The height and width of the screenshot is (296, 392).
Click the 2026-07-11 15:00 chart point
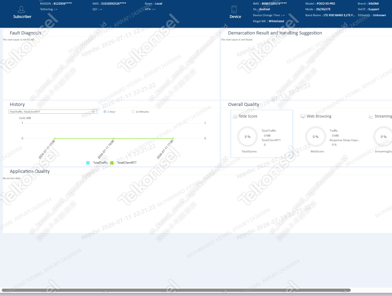point(55,139)
